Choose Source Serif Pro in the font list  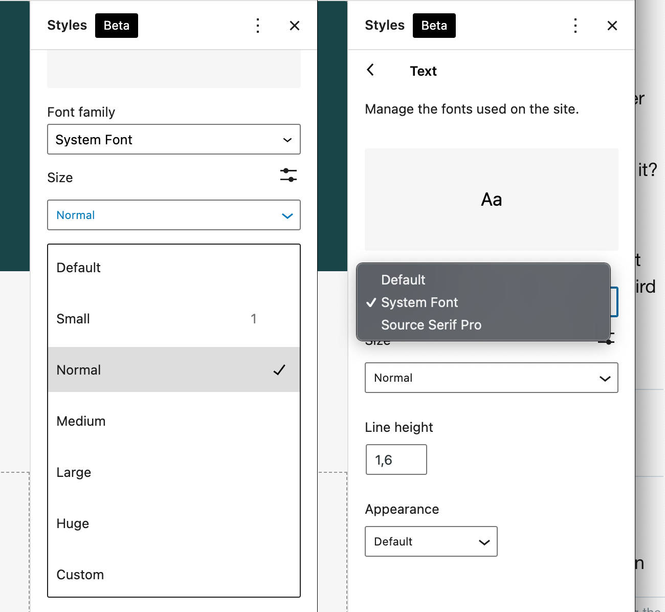point(431,325)
